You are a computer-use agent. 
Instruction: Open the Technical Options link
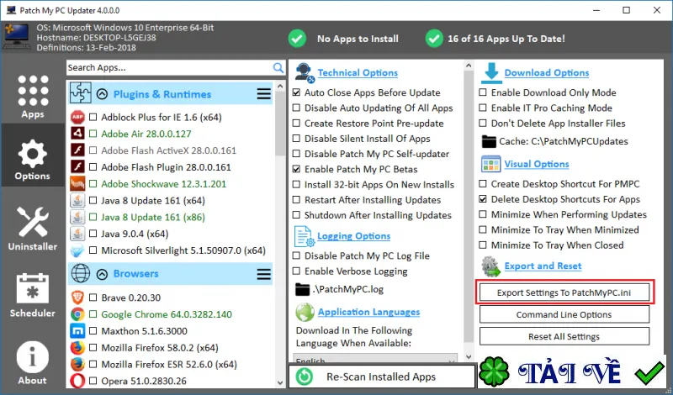pyautogui.click(x=358, y=73)
